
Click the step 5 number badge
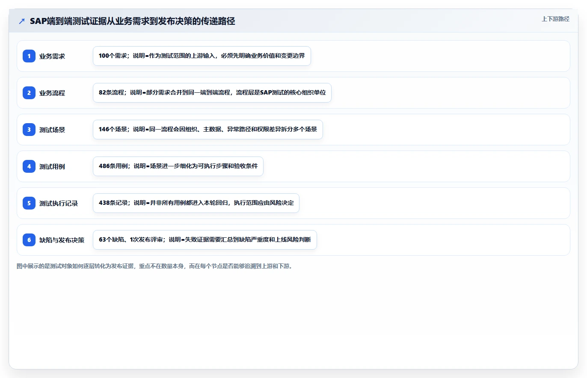29,203
